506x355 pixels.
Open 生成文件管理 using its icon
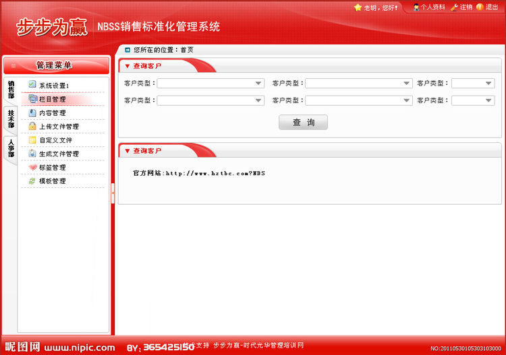tap(32, 154)
